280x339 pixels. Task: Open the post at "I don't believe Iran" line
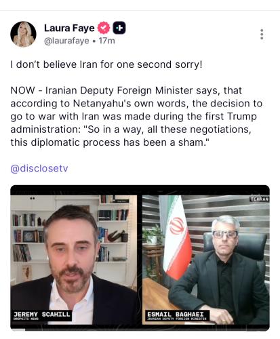[106, 64]
